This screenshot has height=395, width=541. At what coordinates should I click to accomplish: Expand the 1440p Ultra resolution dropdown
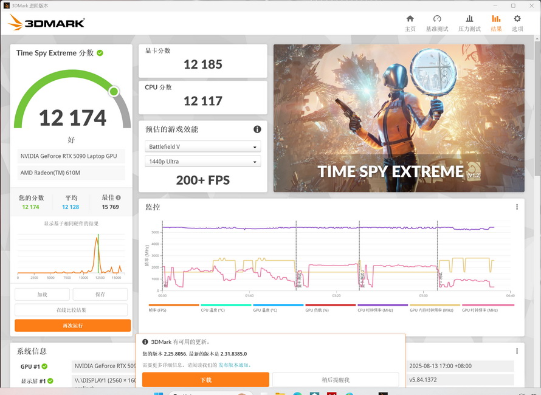click(203, 162)
